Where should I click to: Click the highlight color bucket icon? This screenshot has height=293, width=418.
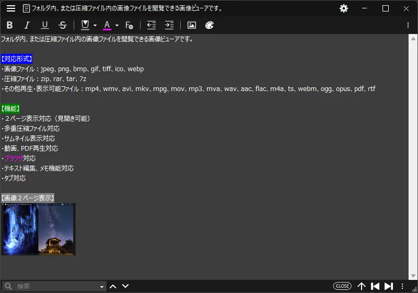(85, 25)
